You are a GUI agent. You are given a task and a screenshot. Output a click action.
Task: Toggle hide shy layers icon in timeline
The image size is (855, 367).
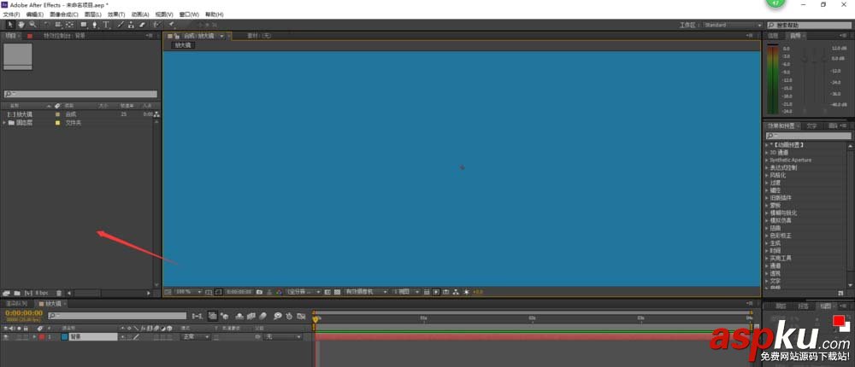coord(239,316)
